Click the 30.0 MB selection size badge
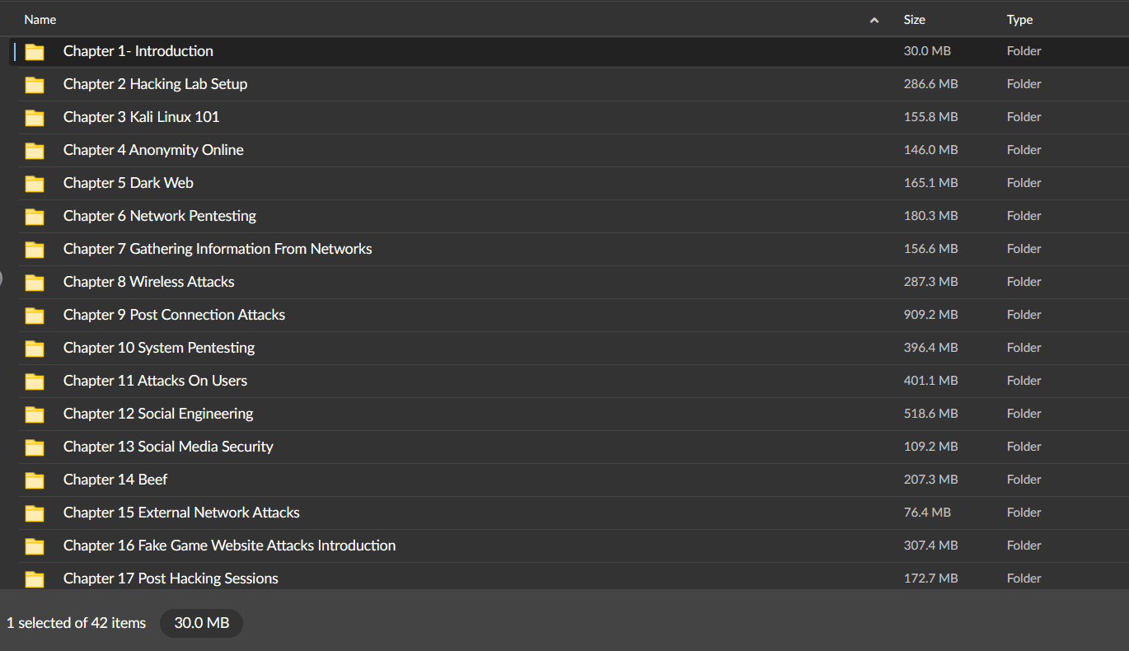This screenshot has height=651, width=1129. pyautogui.click(x=201, y=623)
